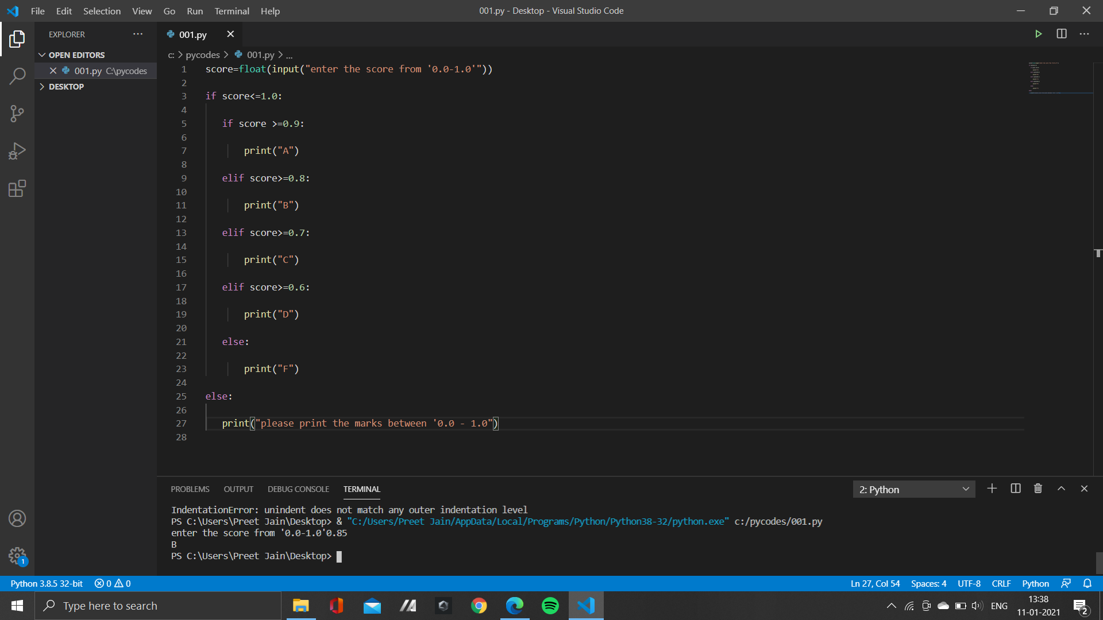Open the Search view
Viewport: 1103px width, 620px height.
click(x=17, y=76)
